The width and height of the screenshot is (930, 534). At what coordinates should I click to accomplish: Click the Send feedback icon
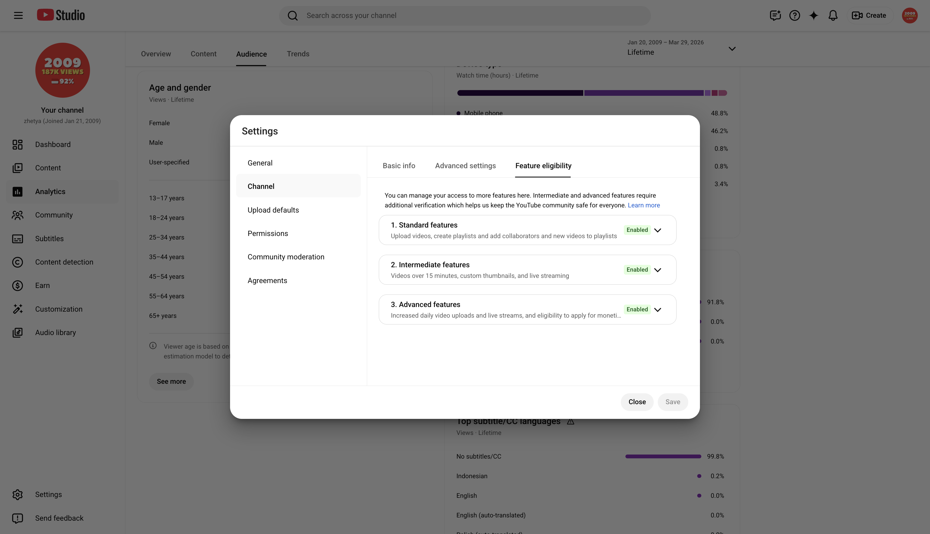18,518
